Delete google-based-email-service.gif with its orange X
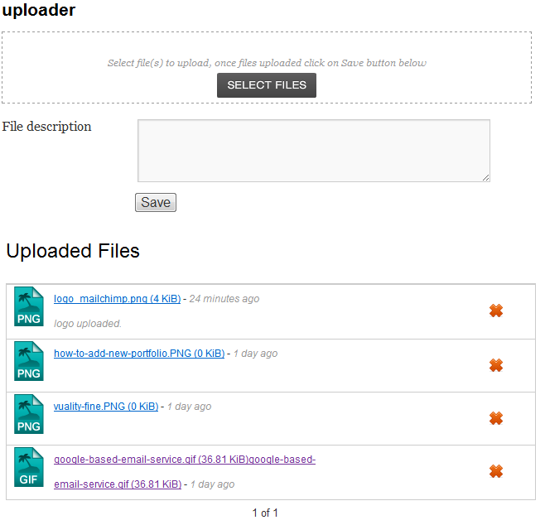The height and width of the screenshot is (525, 545). [x=496, y=471]
